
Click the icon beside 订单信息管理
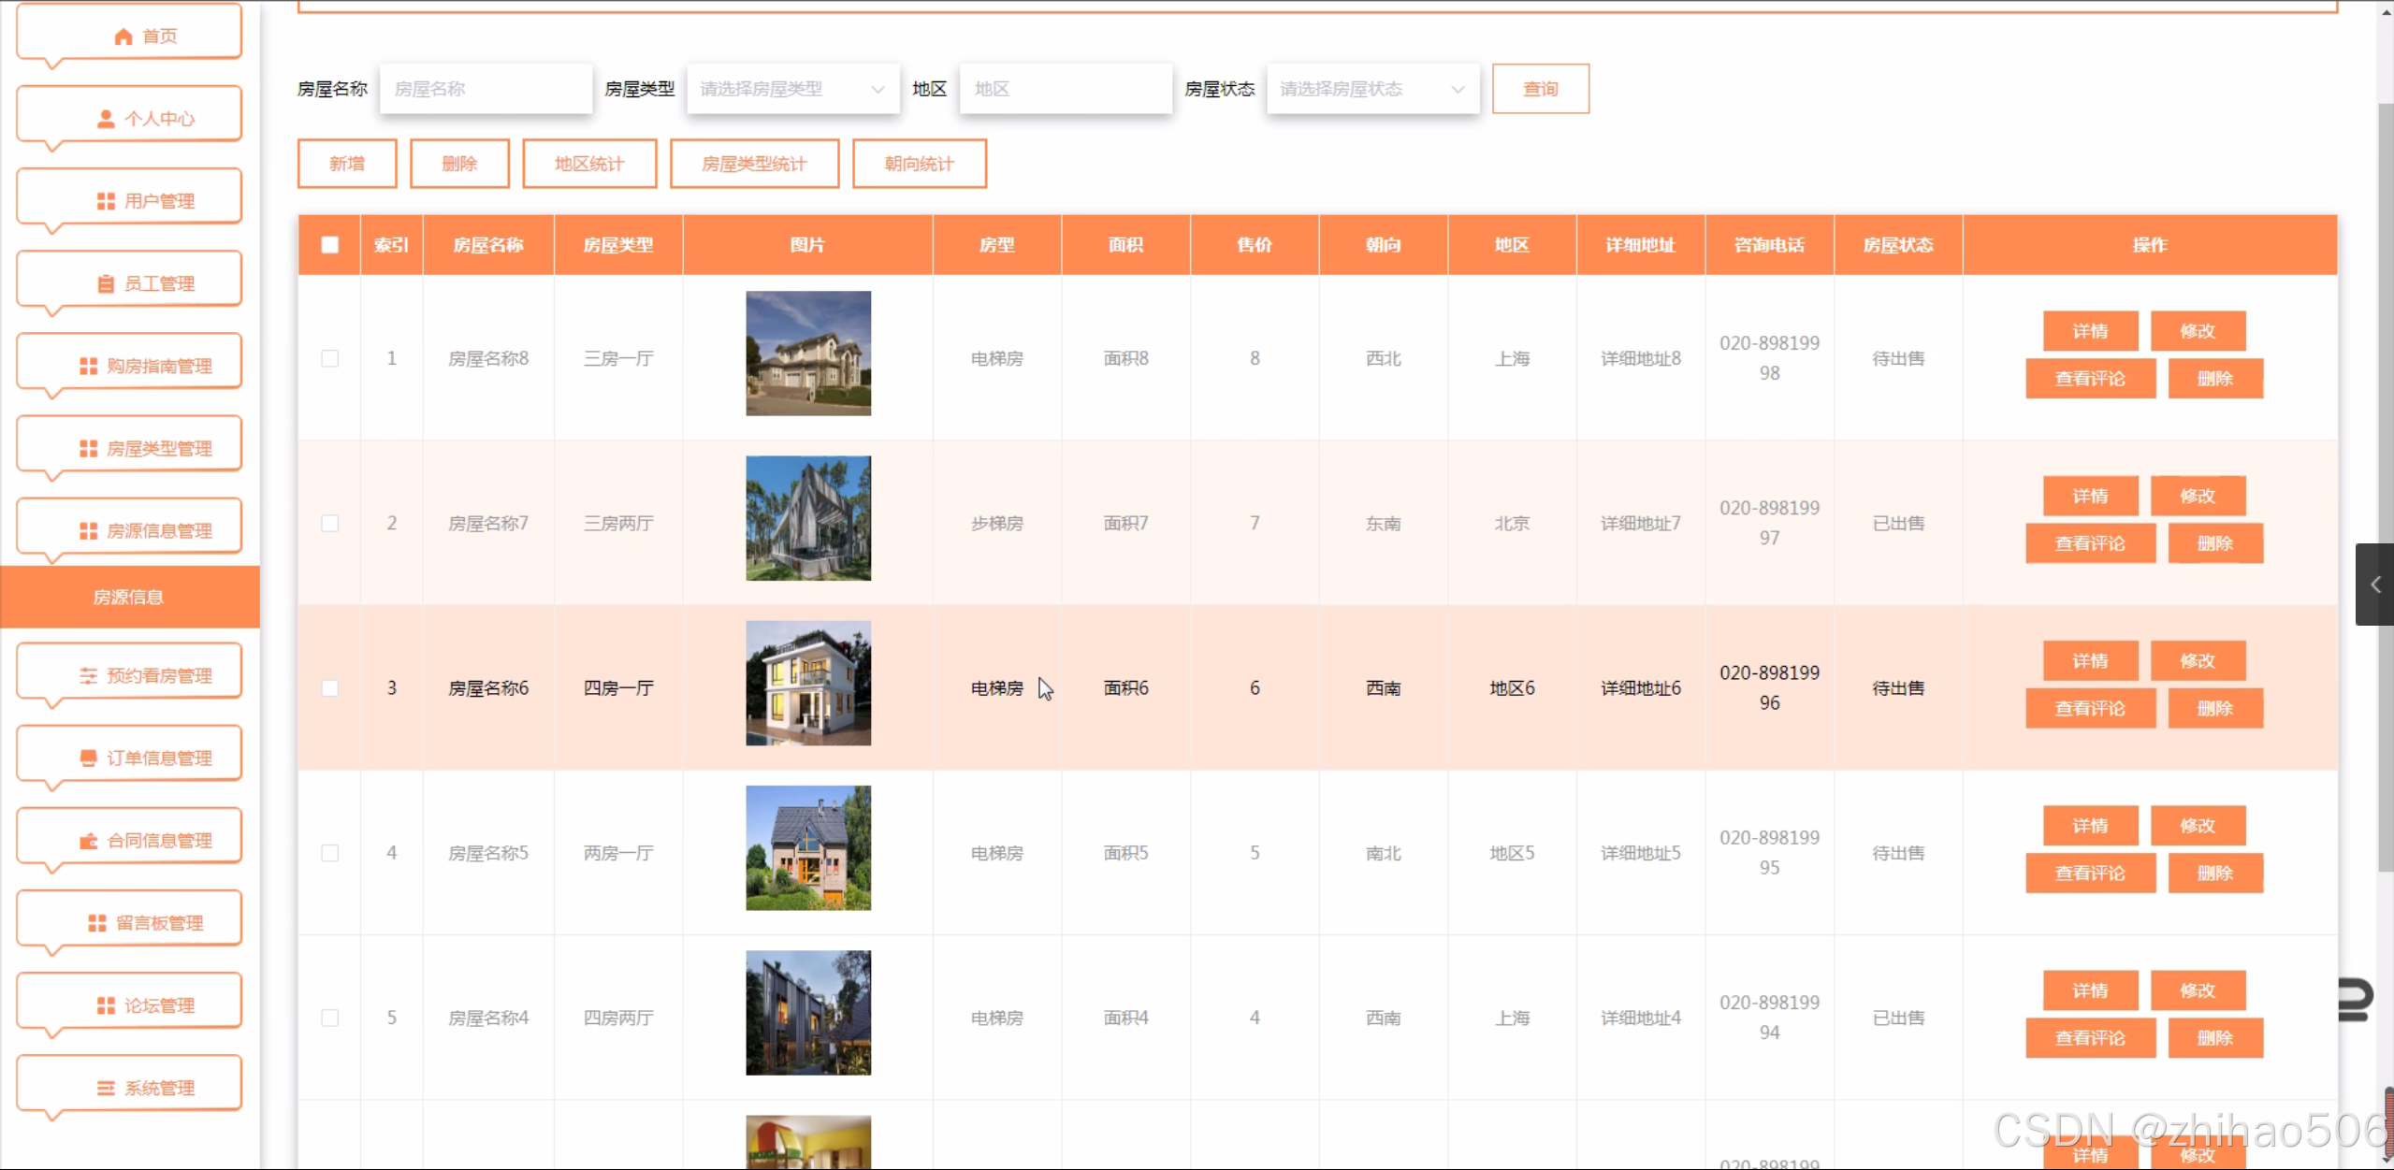coord(88,758)
